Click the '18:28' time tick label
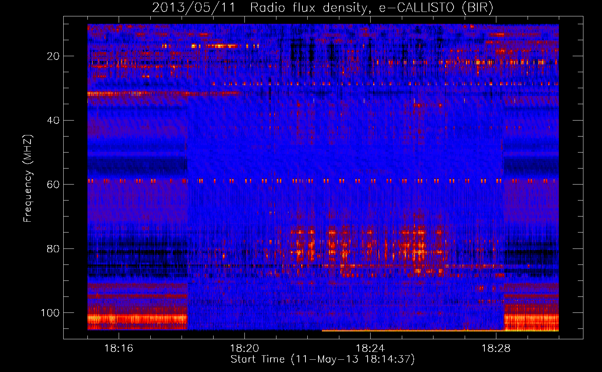The image size is (602, 372). pyautogui.click(x=496, y=349)
